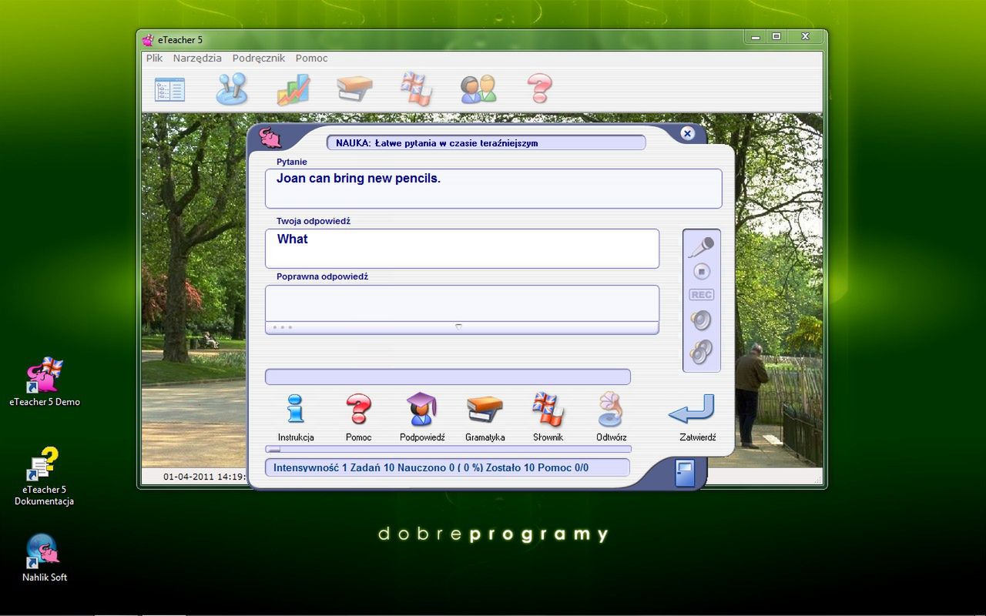Screen dimensions: 986x616
Task: Click the REC button
Action: 701,295
